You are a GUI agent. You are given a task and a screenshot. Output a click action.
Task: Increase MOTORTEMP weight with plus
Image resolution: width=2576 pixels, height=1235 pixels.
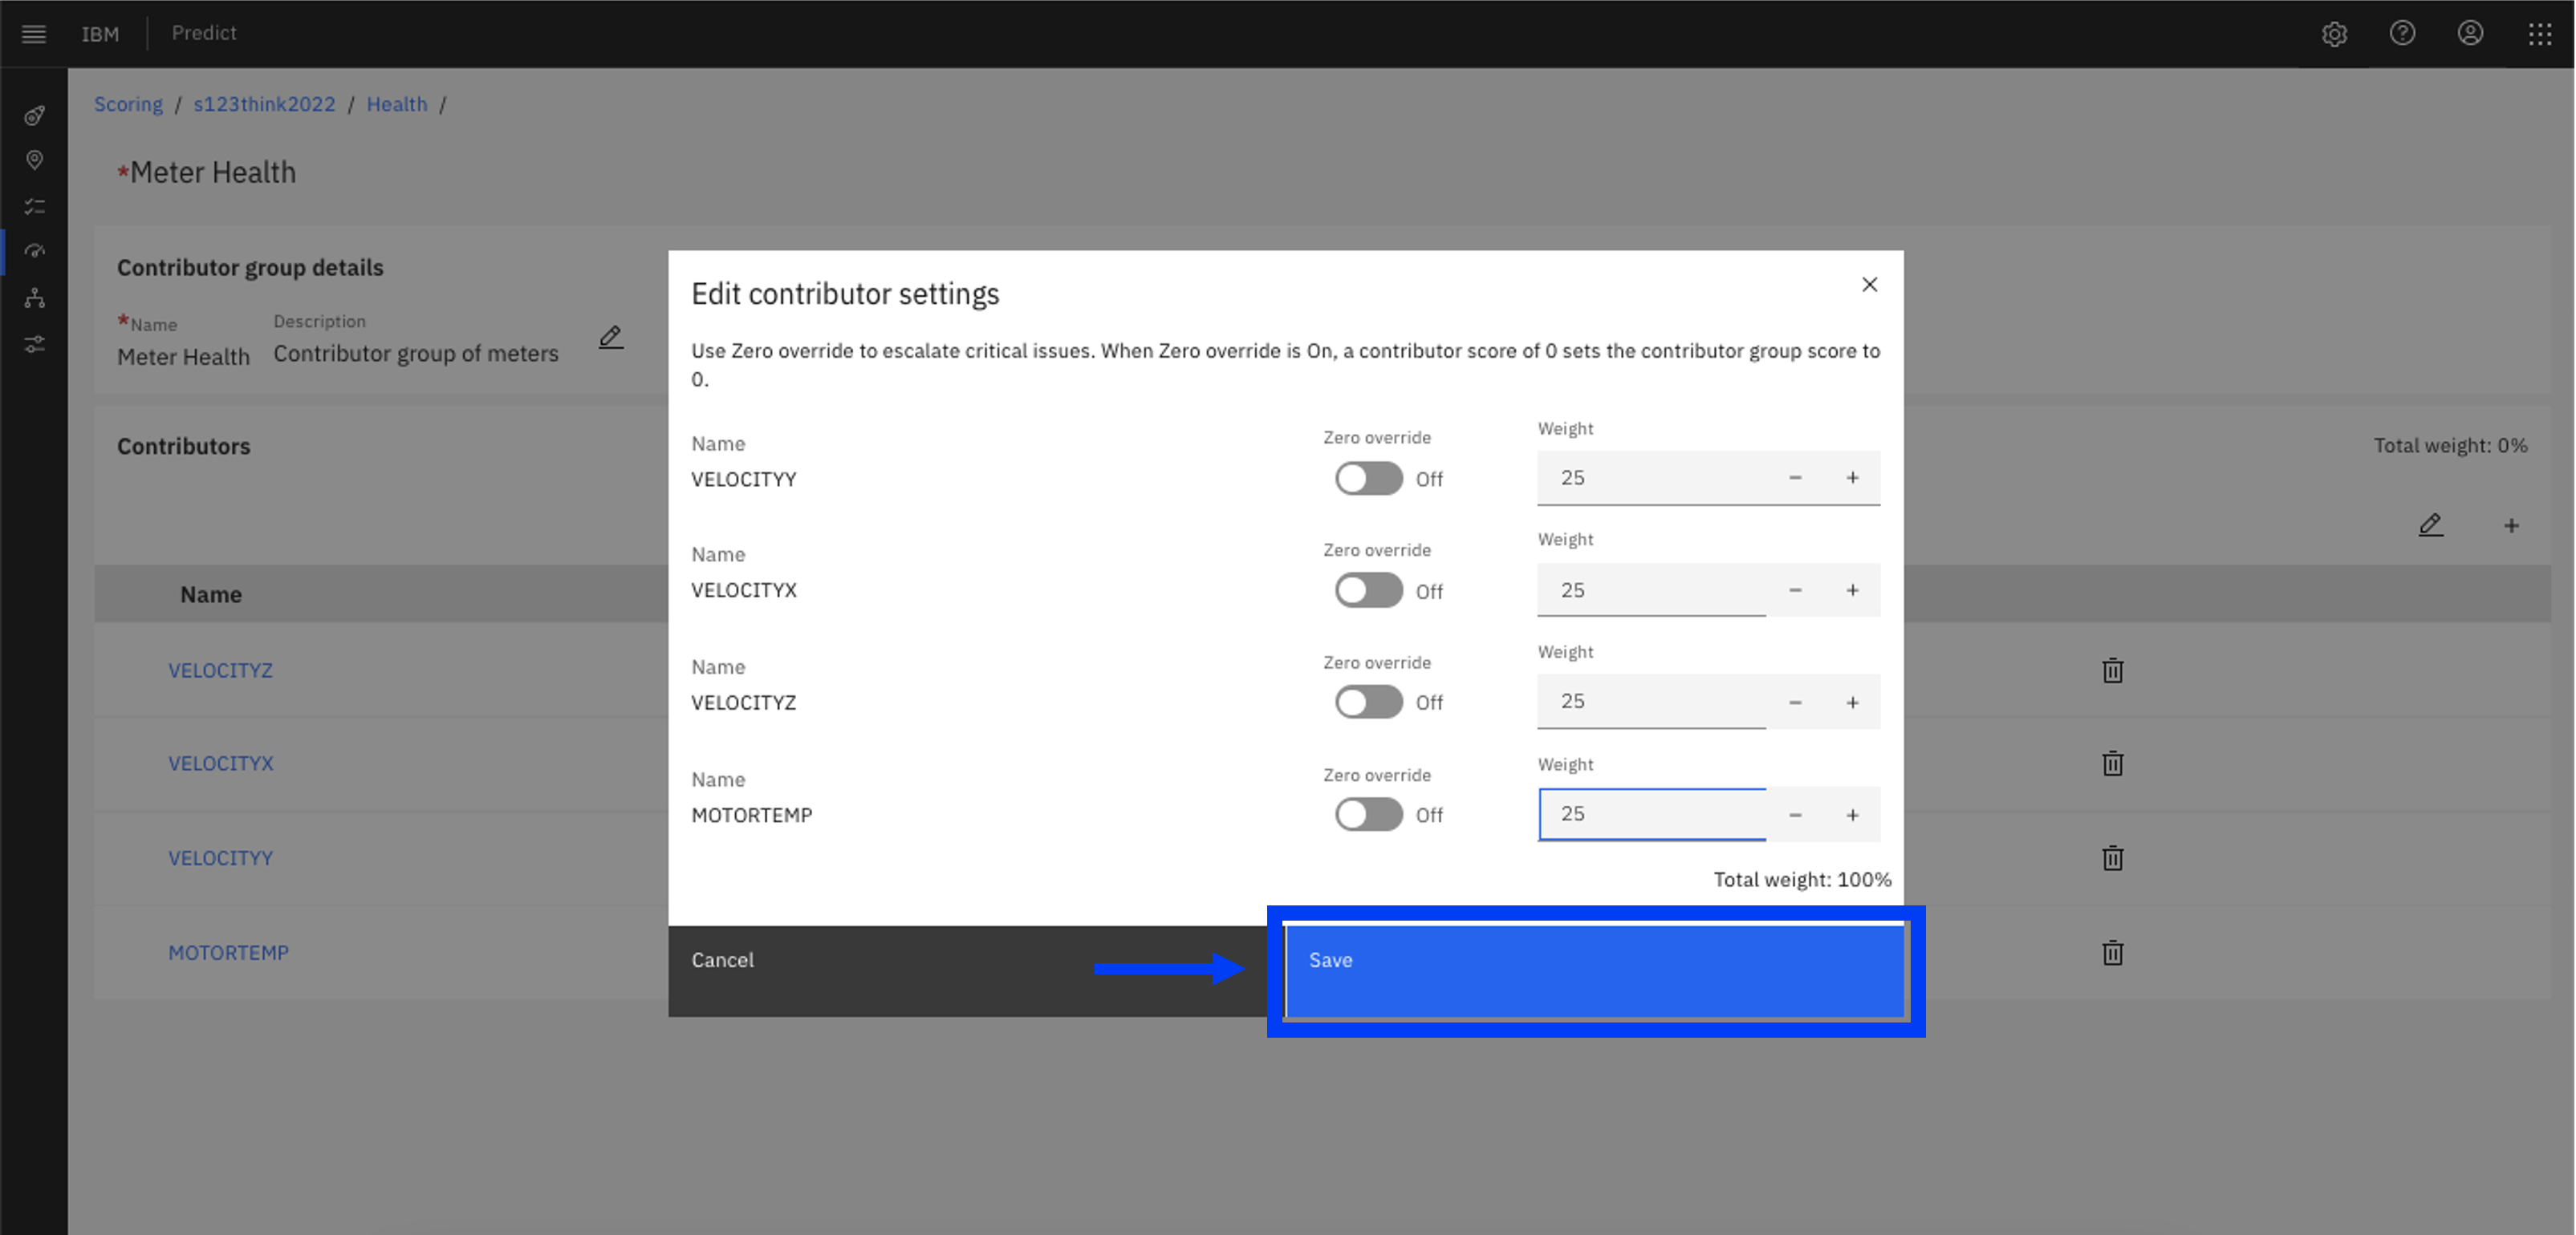(x=1852, y=816)
